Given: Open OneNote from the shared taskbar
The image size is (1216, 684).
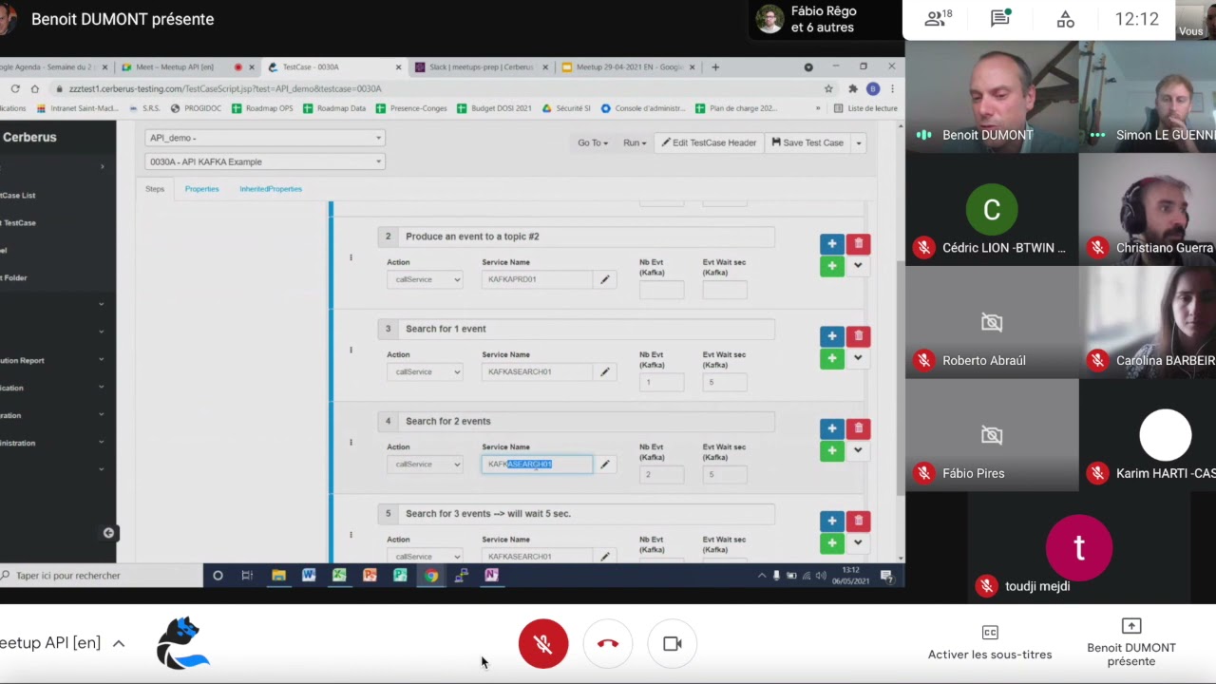Looking at the screenshot, I should tap(491, 575).
